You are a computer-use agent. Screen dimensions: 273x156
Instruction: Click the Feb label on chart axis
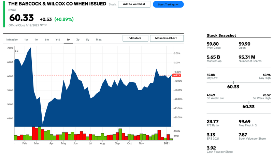coord(25,143)
